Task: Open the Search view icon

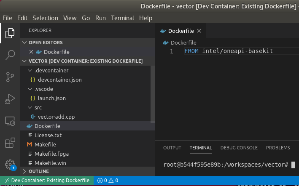Action: click(x=10, y=55)
